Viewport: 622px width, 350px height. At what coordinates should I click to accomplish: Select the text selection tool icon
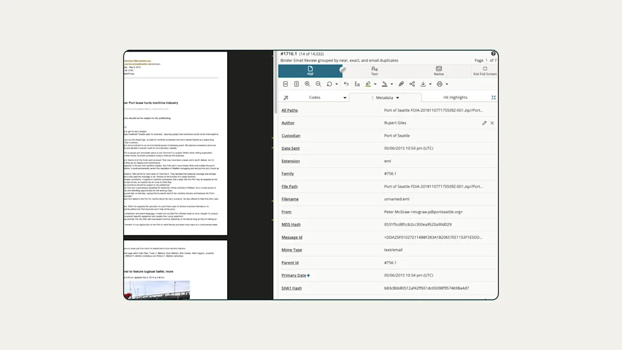(357, 84)
